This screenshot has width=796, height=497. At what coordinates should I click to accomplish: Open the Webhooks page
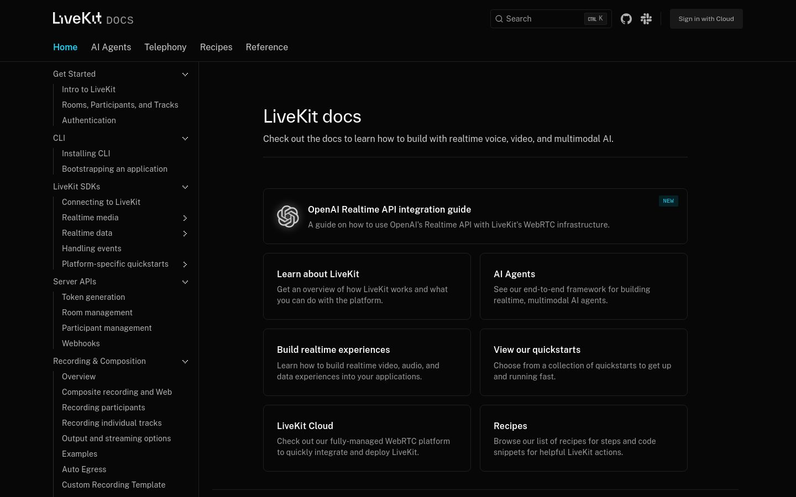(x=81, y=343)
